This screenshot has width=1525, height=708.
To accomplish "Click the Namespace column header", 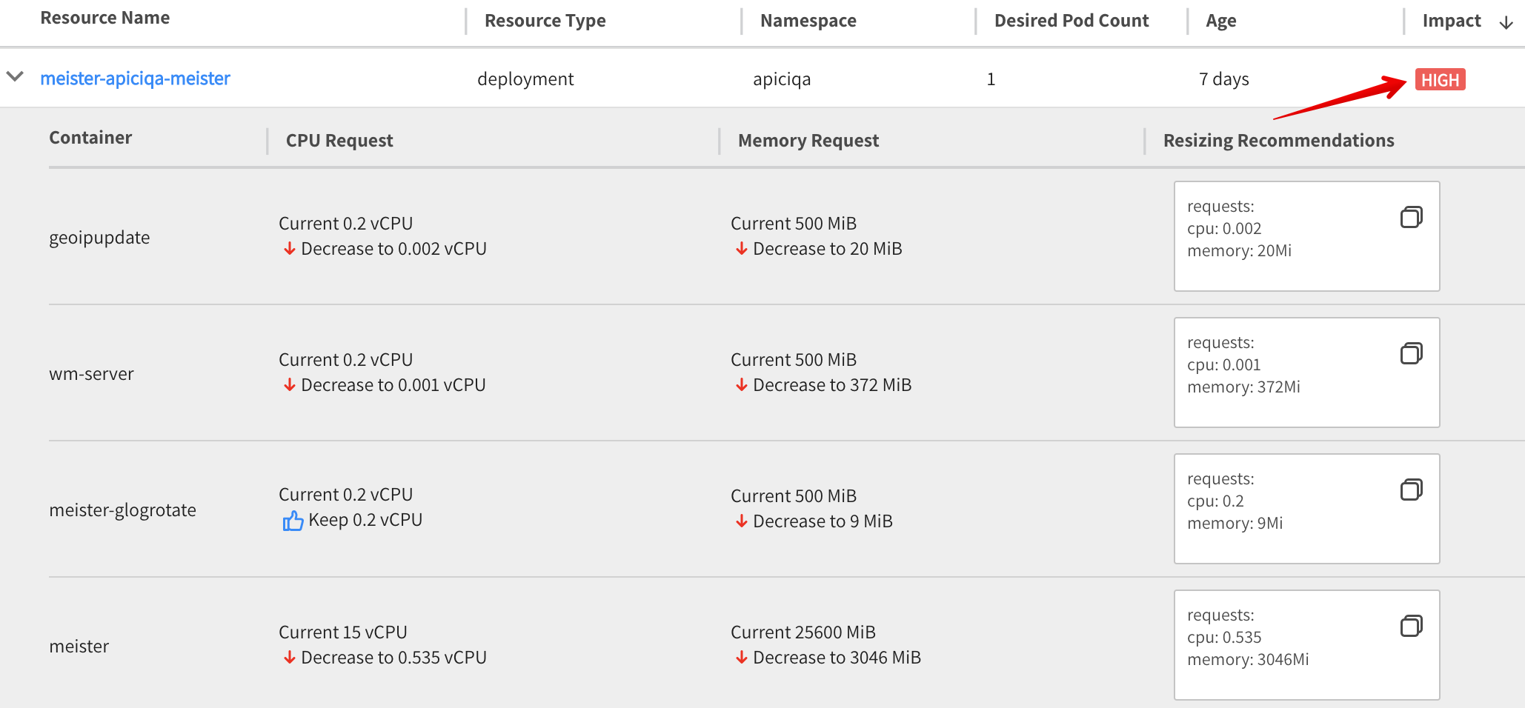I will [x=808, y=21].
